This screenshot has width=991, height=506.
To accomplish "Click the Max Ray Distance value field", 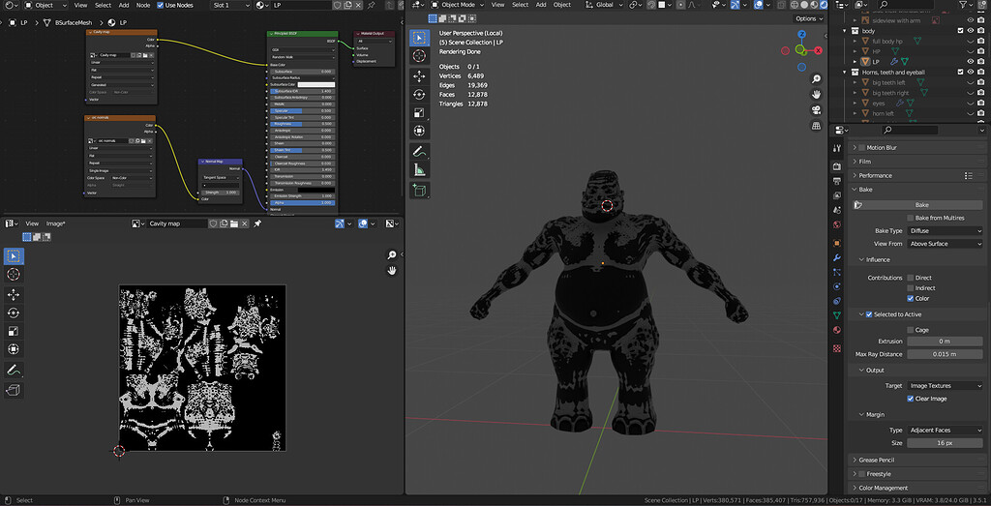I will [945, 354].
